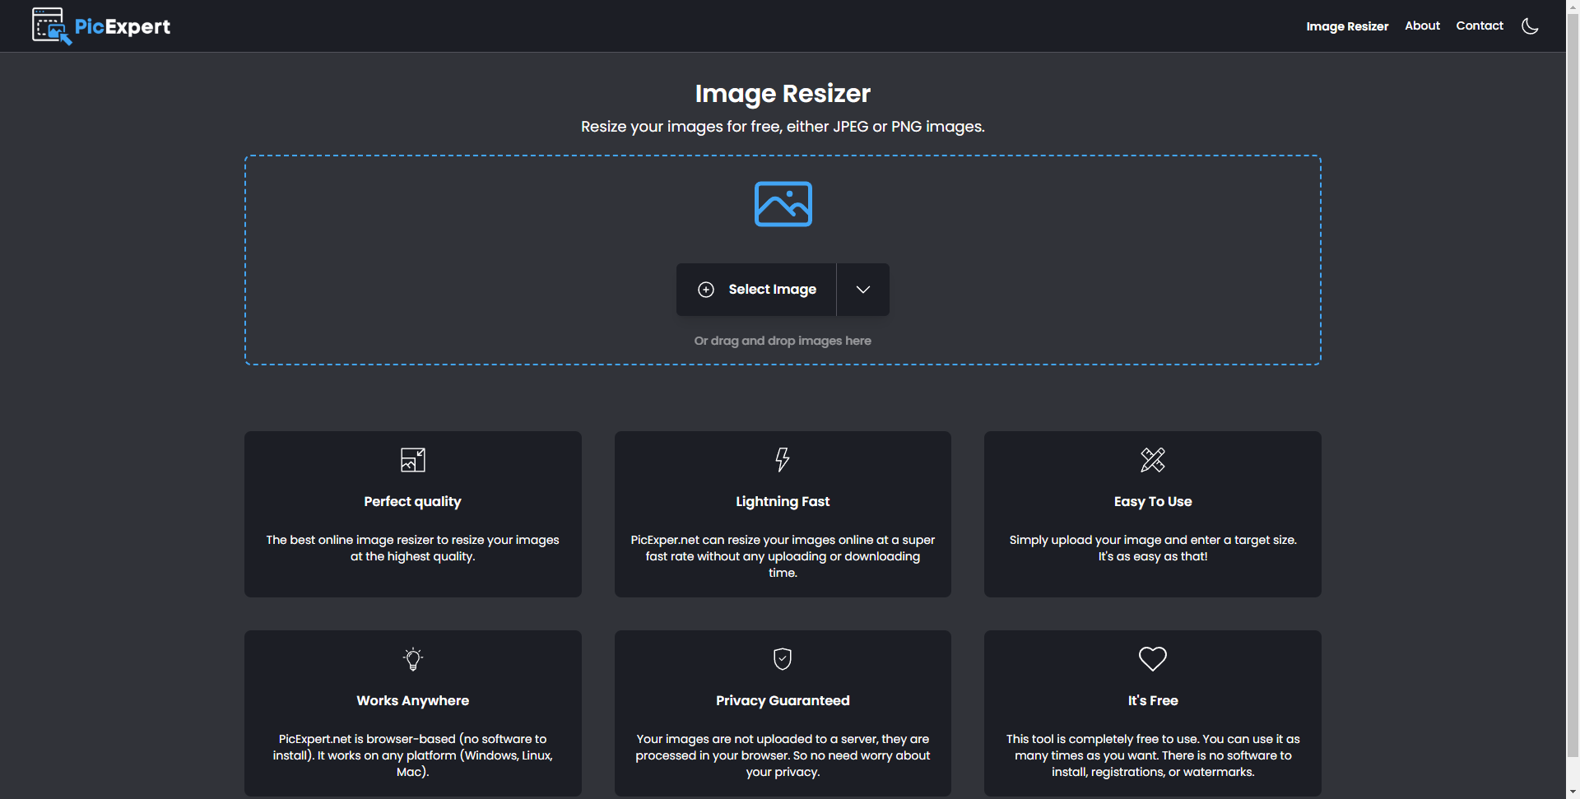Viewport: 1580px width, 799px height.
Task: Click the Perfect quality image icon
Action: 412,460
